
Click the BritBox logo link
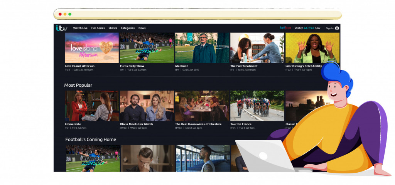click(x=286, y=28)
